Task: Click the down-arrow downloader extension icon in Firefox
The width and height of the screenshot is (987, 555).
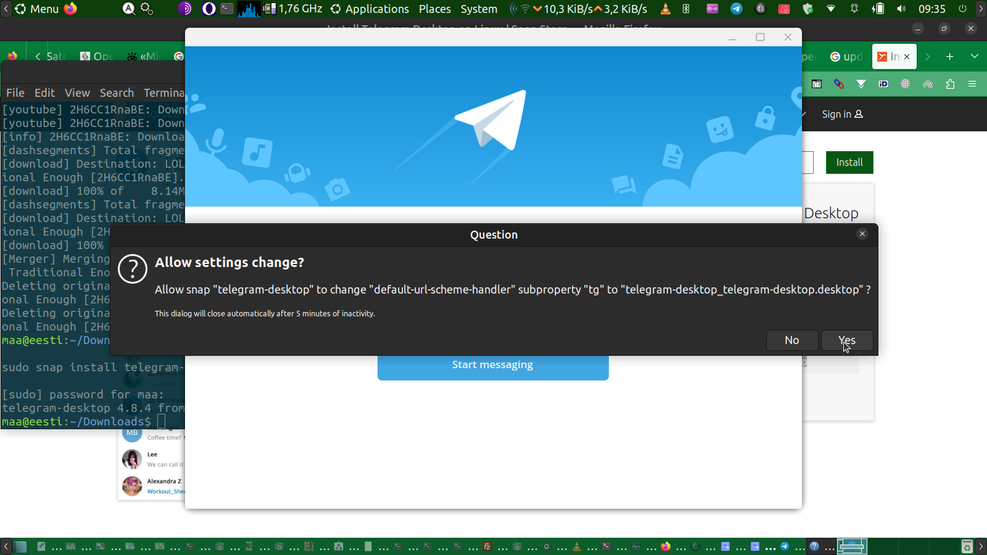Action: (x=861, y=84)
